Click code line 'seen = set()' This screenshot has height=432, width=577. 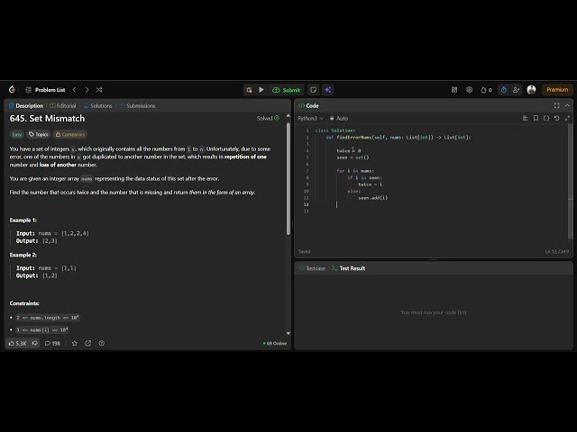[x=353, y=157]
